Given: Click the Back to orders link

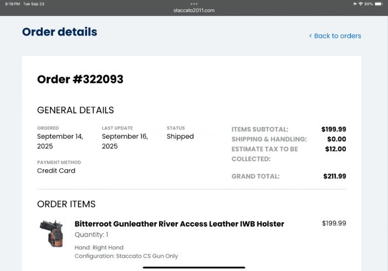Looking at the screenshot, I should point(337,36).
